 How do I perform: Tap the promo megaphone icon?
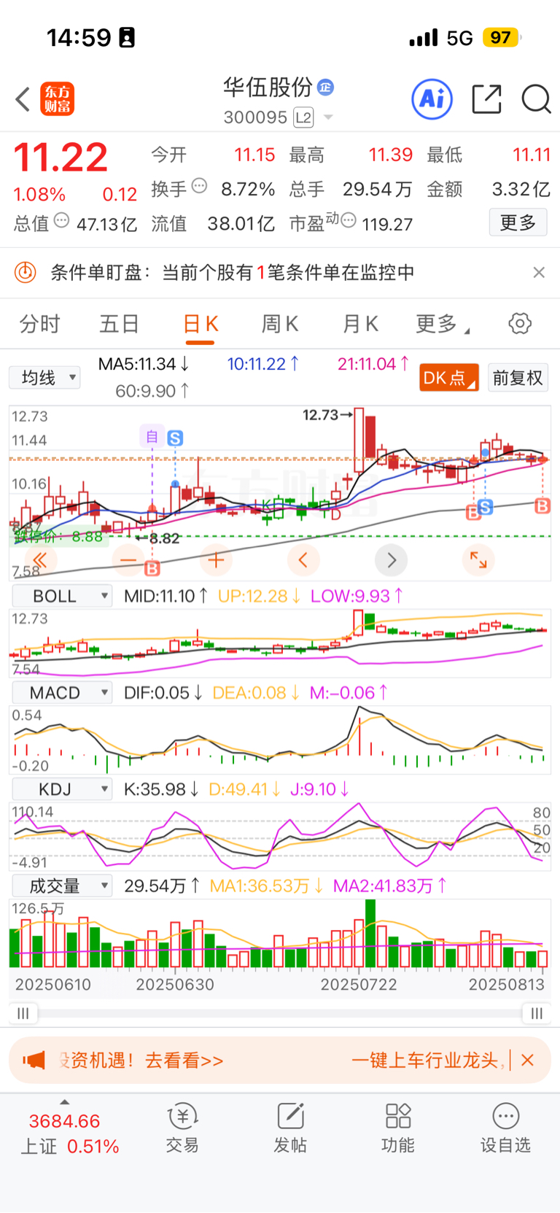pos(34,1060)
